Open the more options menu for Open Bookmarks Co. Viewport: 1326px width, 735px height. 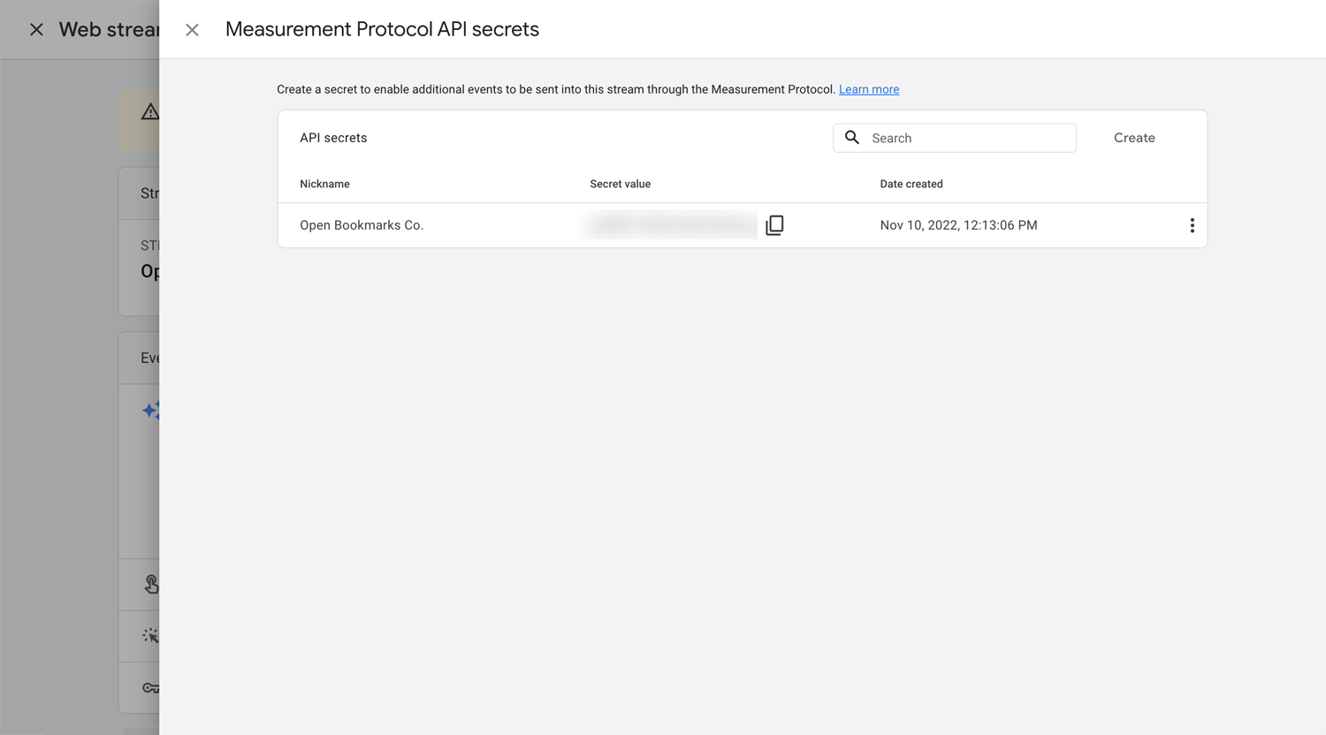[x=1192, y=225]
